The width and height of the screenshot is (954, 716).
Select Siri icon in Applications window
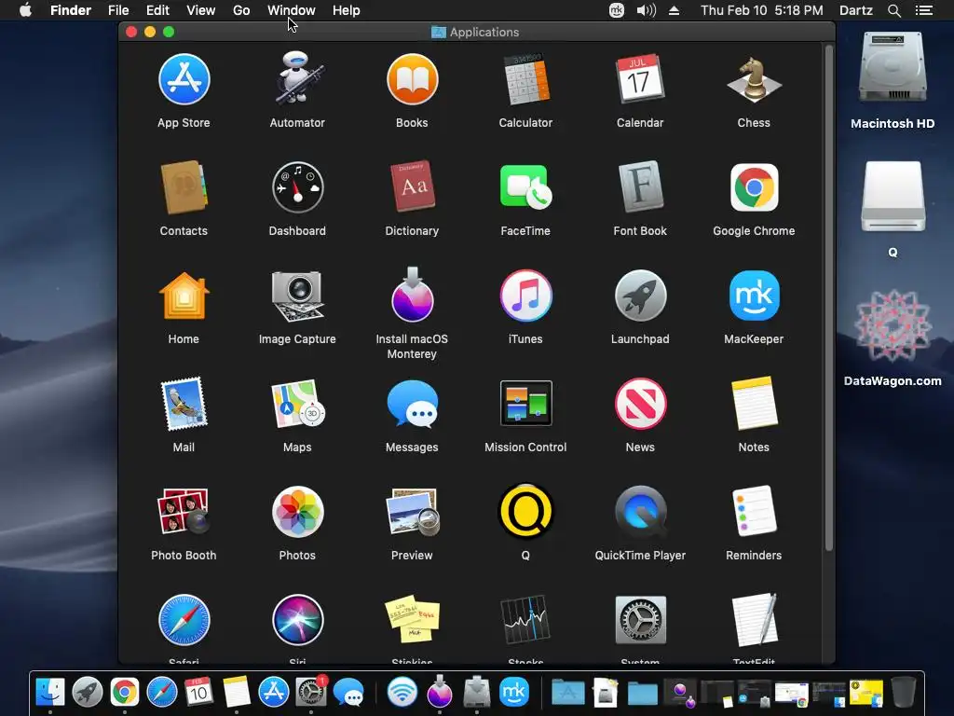pos(297,620)
